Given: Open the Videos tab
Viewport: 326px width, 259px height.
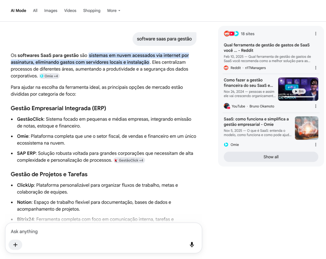Looking at the screenshot, I should coord(70,10).
